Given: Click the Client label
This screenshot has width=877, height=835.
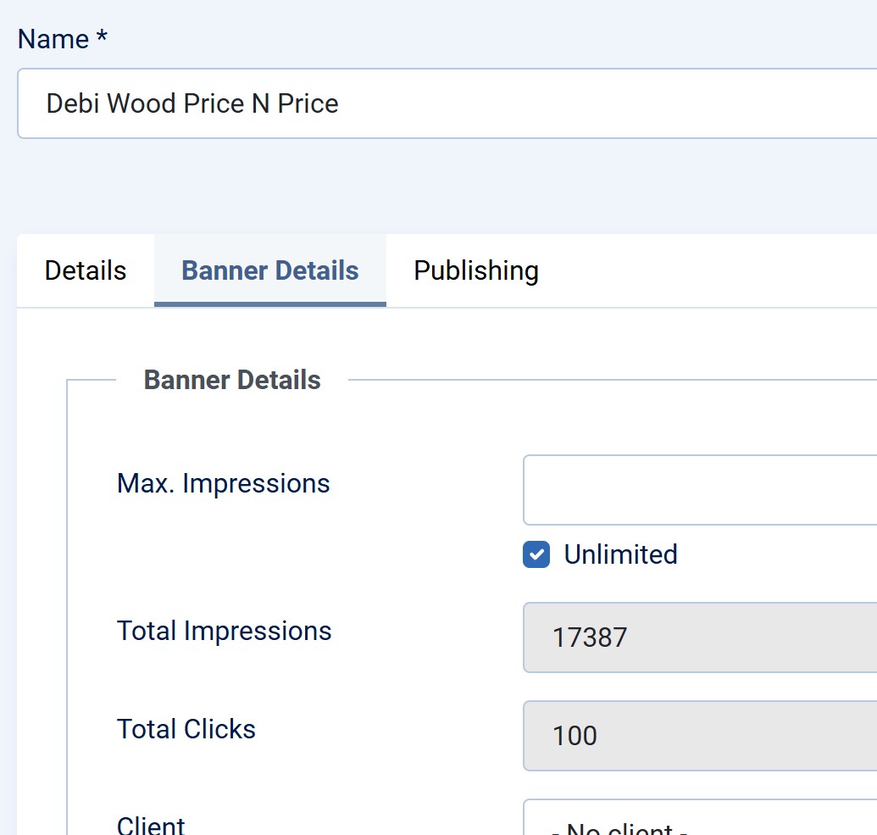Looking at the screenshot, I should click(151, 825).
